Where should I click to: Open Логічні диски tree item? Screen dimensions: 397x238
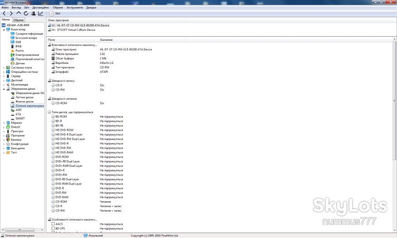click(22, 97)
